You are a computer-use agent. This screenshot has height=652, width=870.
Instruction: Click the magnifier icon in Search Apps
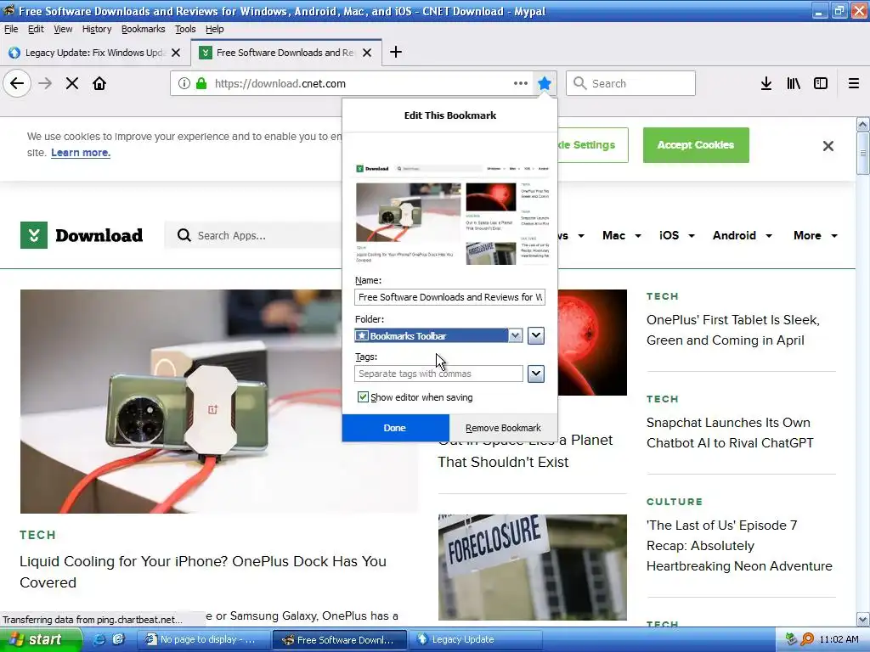tap(184, 236)
